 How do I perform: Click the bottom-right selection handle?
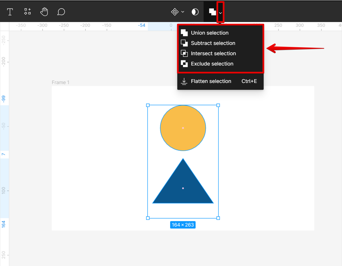pos(218,218)
